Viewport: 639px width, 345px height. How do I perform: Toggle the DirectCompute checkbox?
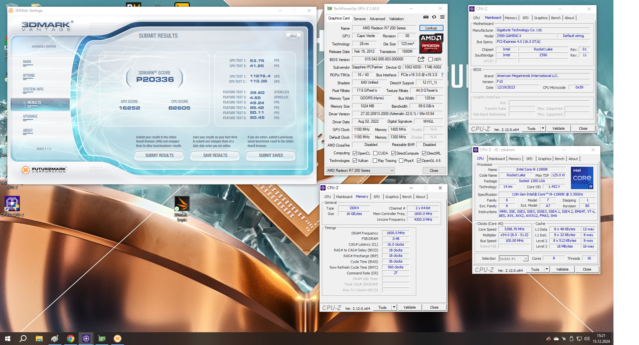click(394, 153)
